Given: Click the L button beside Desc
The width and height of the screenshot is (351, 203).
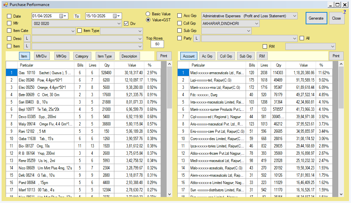Looking at the screenshot, I should click(x=27, y=39).
